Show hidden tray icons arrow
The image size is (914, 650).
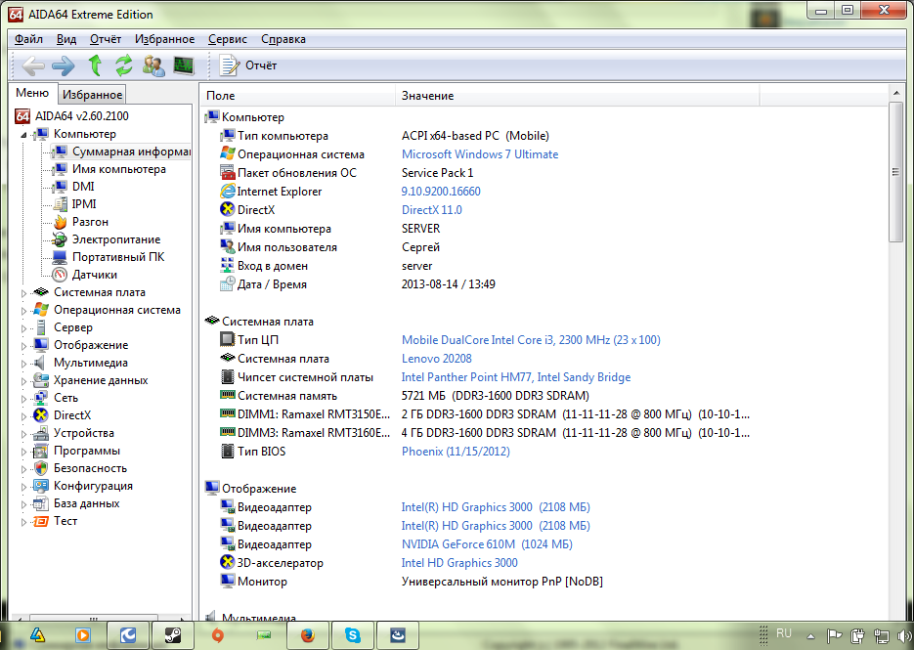coord(810,635)
